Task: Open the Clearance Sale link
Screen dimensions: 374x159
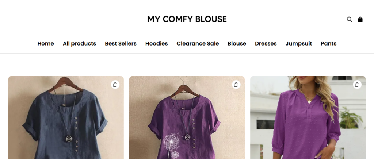Action: (198, 44)
